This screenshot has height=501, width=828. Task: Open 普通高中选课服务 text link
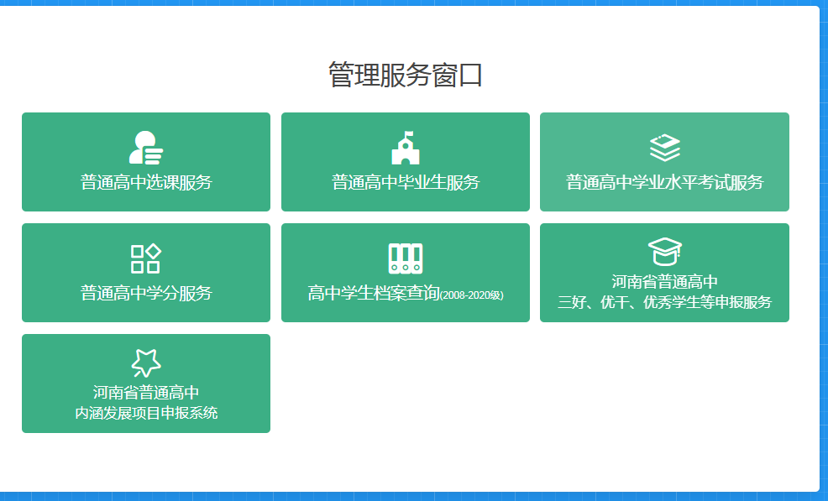point(146,182)
